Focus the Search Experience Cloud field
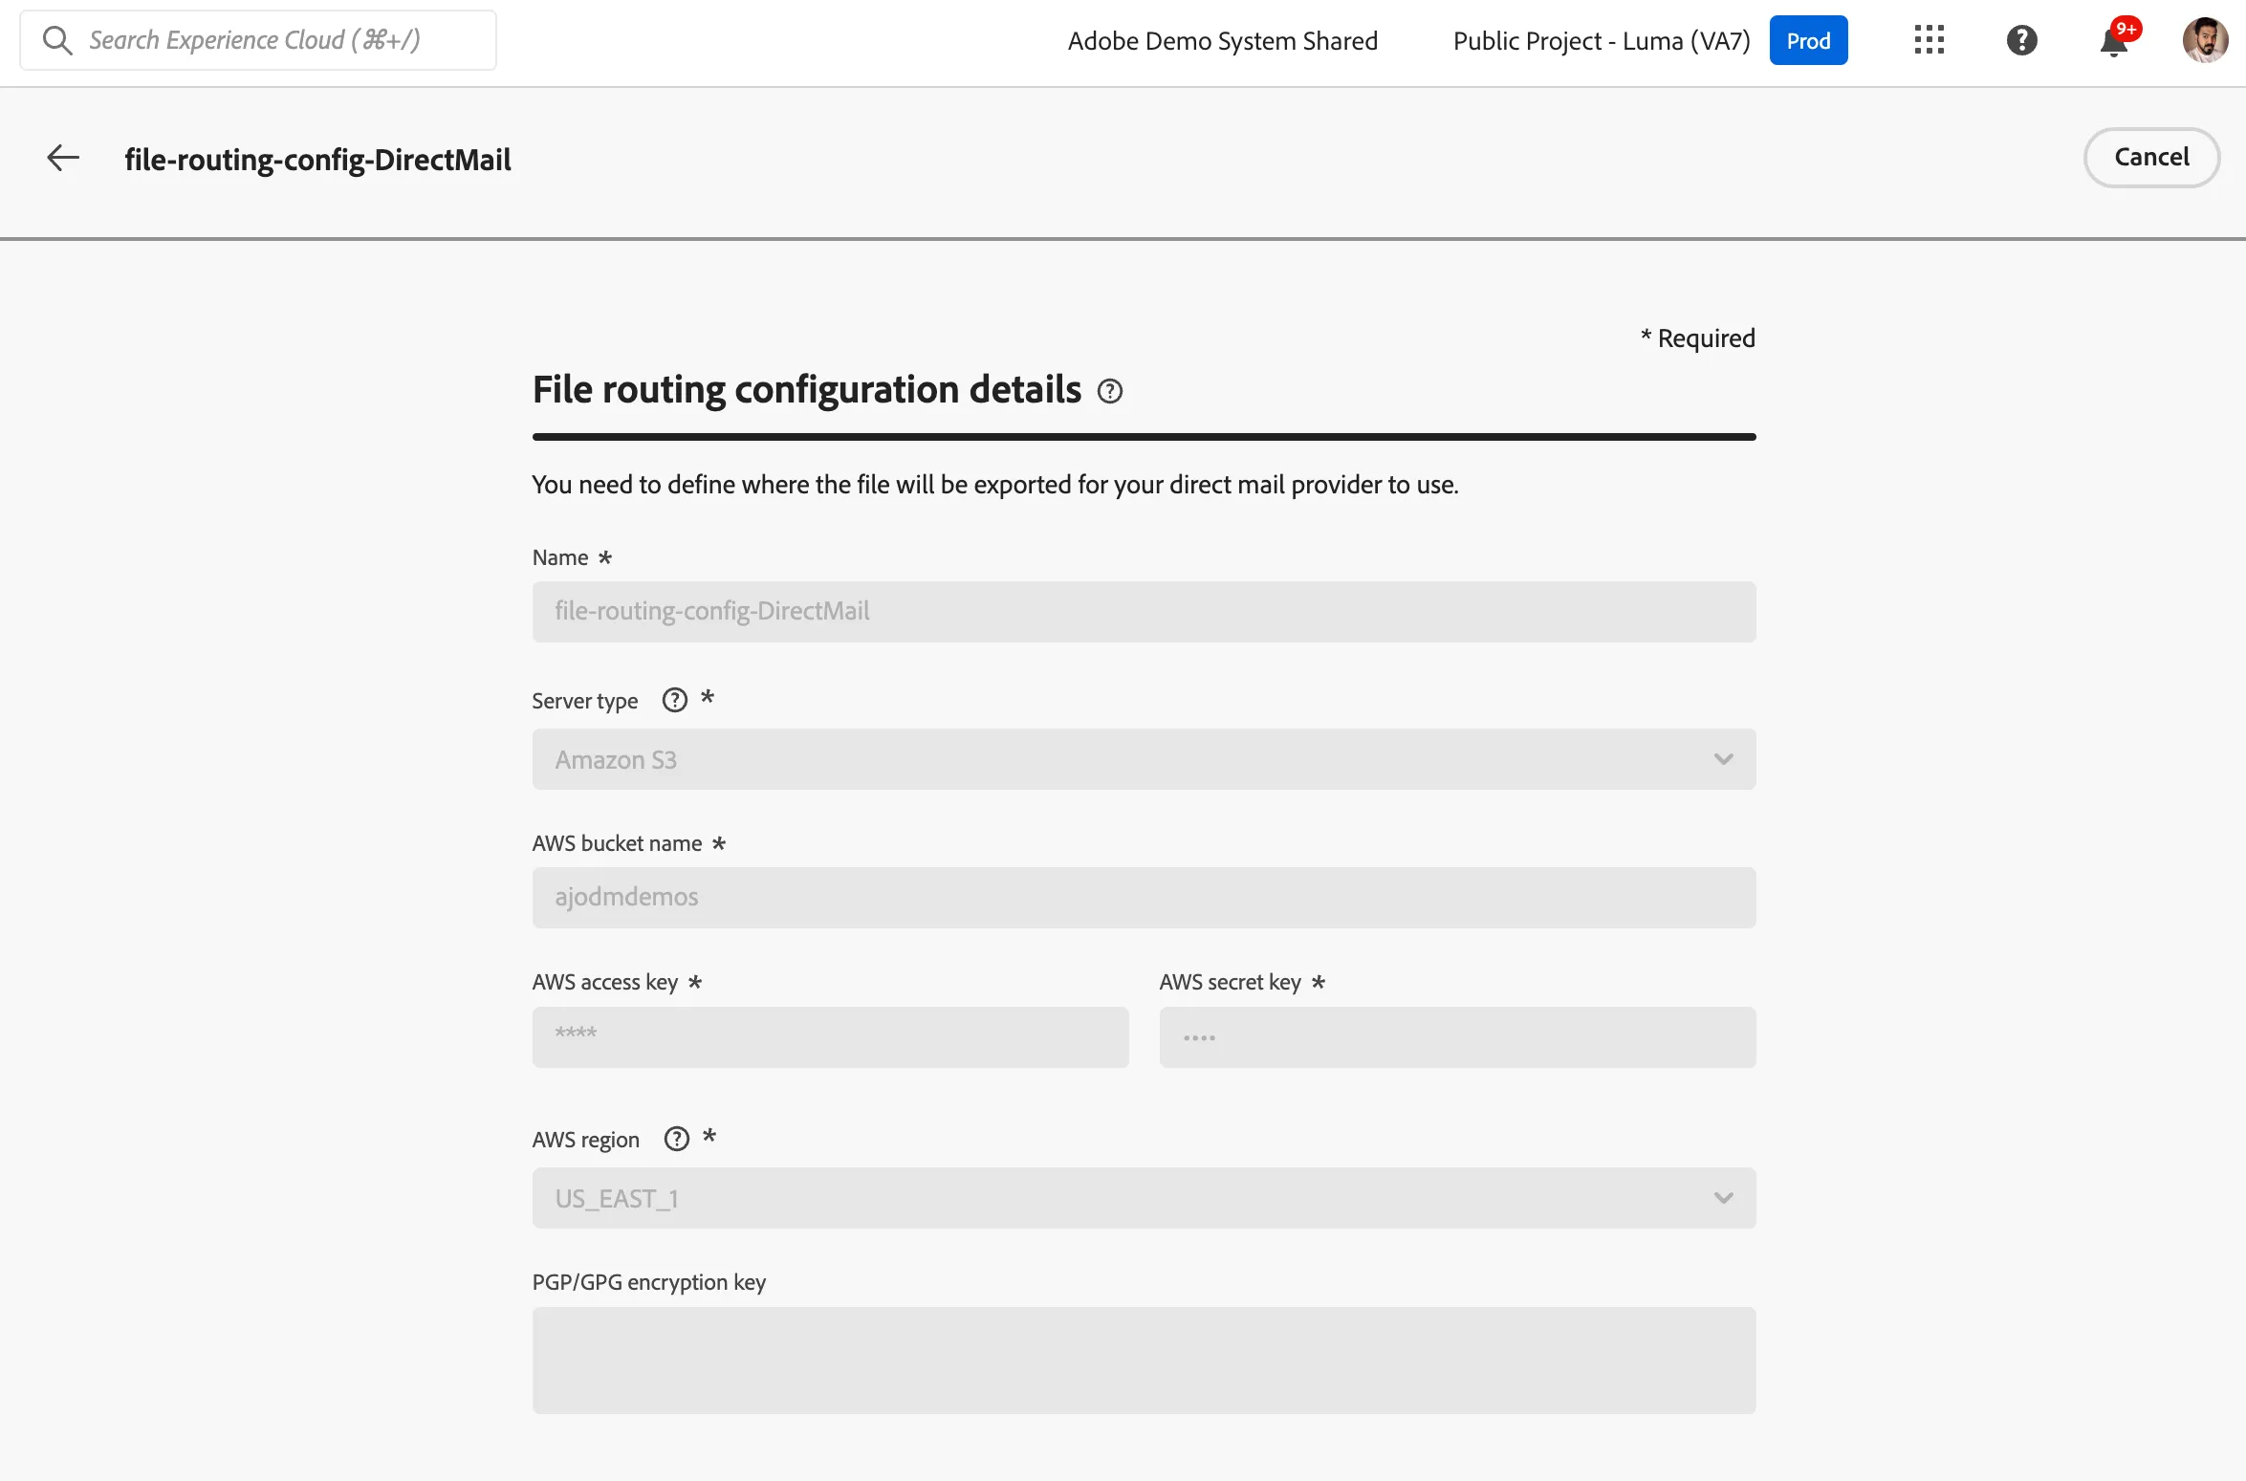The height and width of the screenshot is (1481, 2246). [258, 40]
